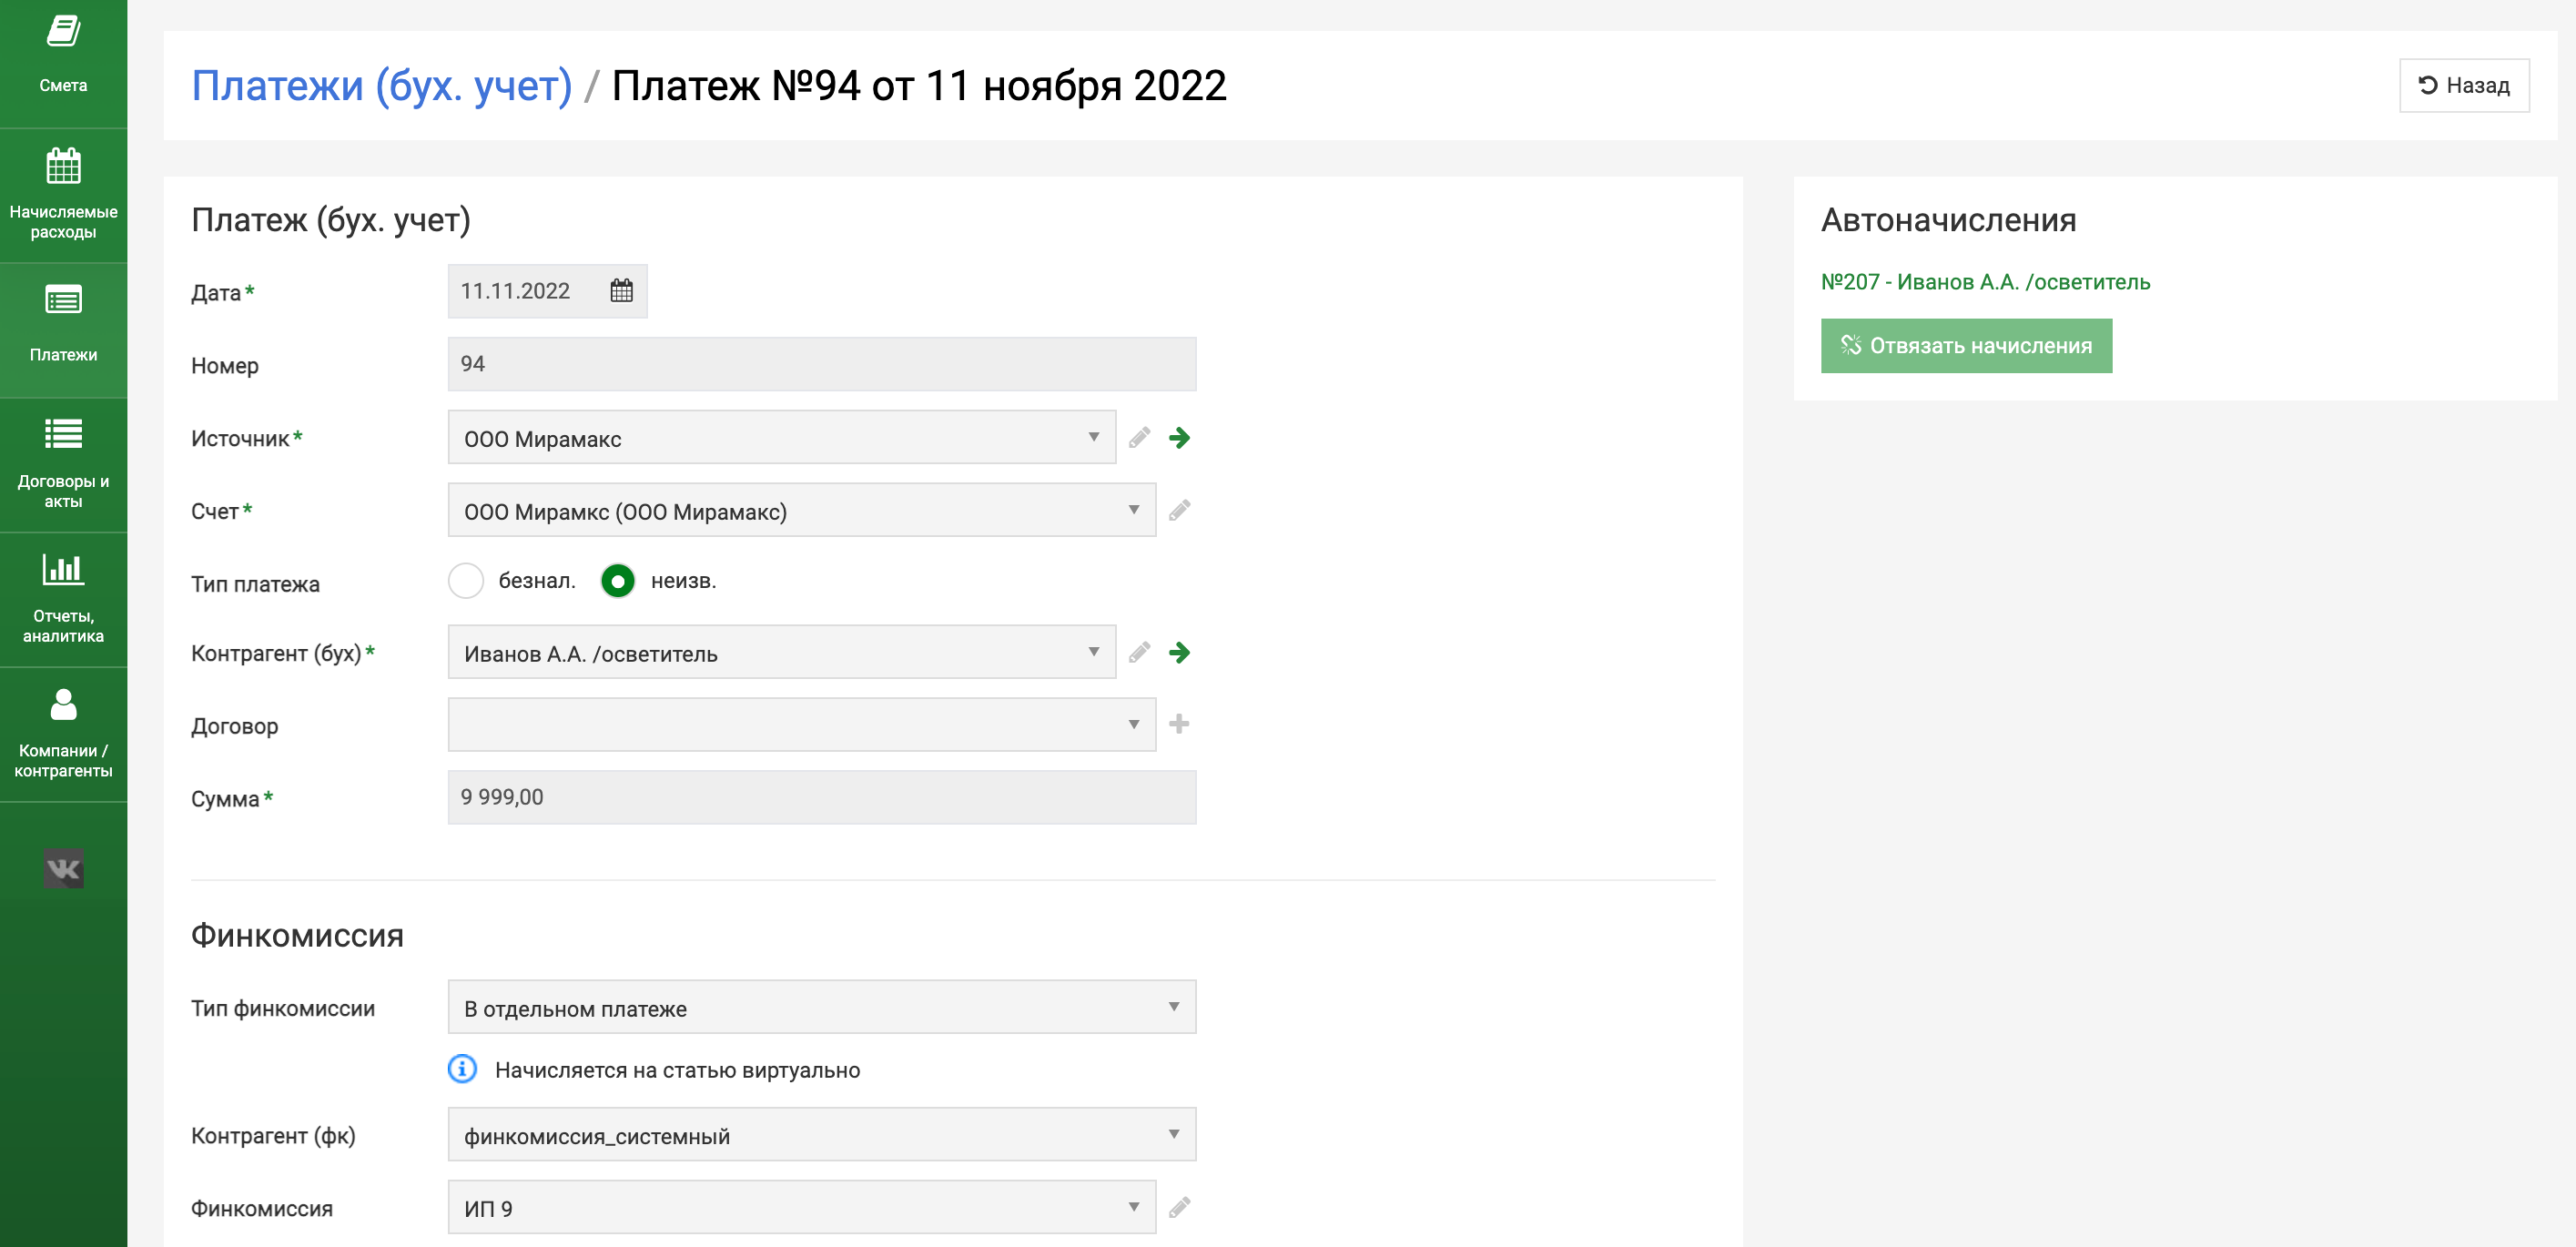Click Отвязать начисления button

click(x=1966, y=346)
